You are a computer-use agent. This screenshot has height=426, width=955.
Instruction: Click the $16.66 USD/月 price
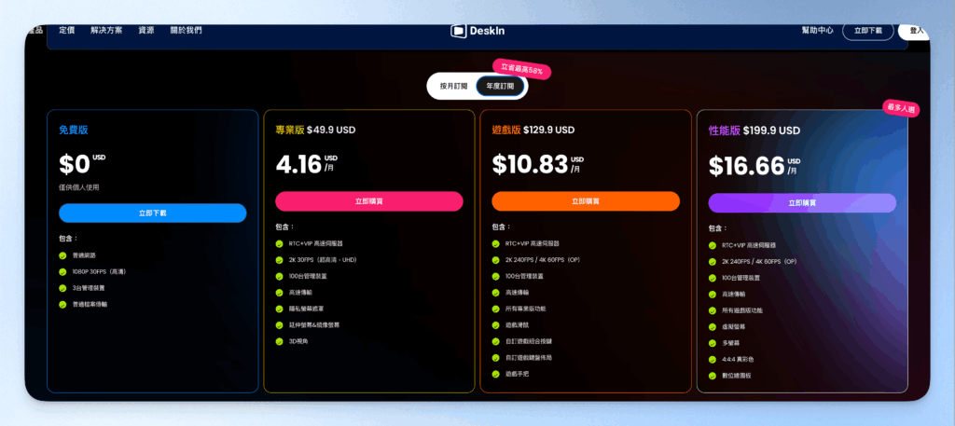tap(754, 166)
